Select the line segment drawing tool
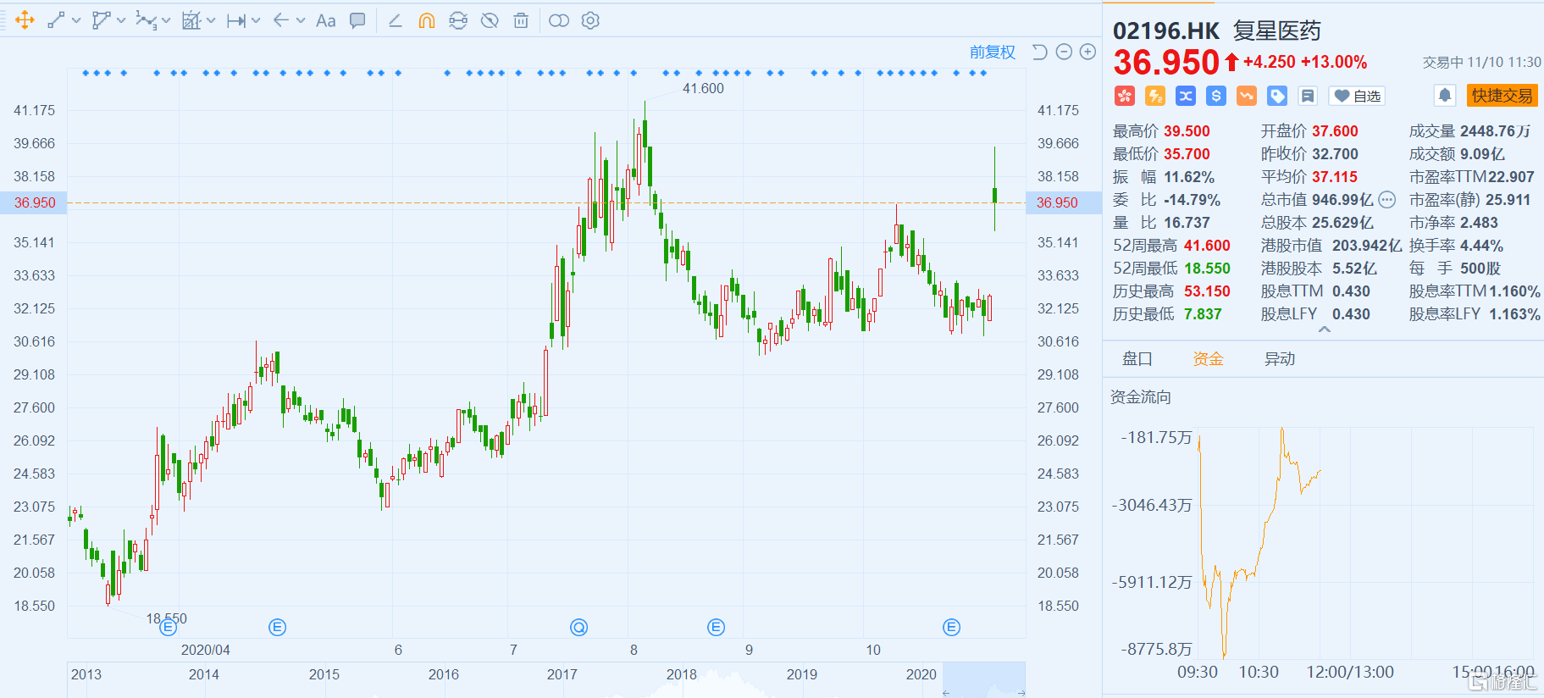This screenshot has width=1544, height=698. (56, 20)
